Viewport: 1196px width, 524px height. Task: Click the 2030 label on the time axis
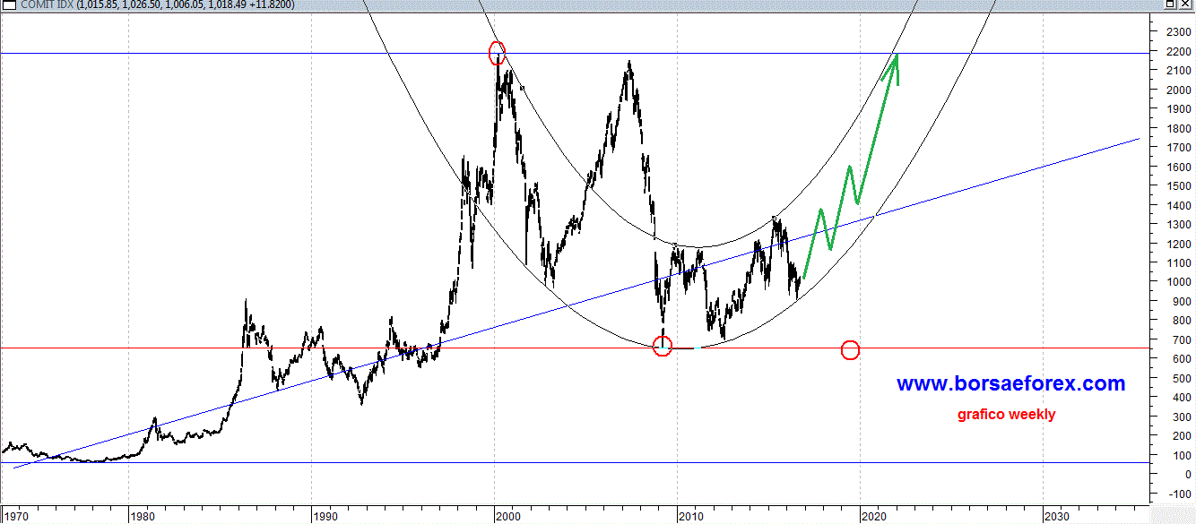(1056, 516)
